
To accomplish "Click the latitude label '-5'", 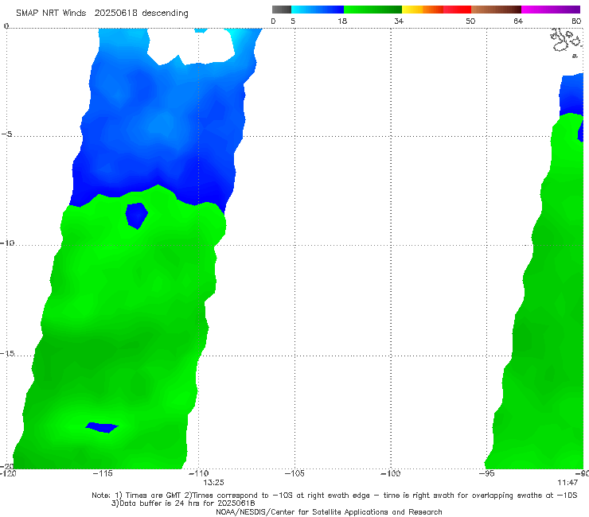I will coord(7,134).
